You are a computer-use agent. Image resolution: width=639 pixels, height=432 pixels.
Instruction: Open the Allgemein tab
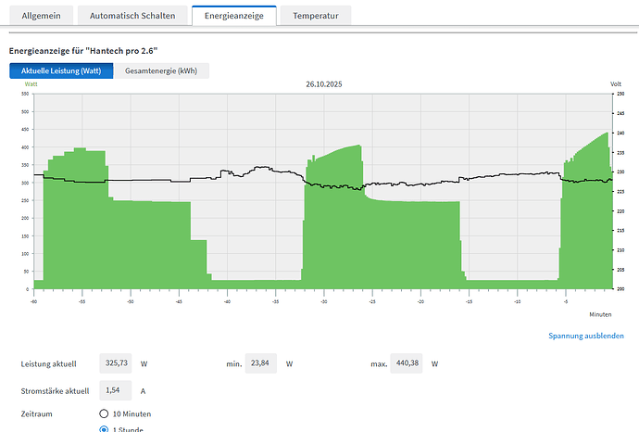pyautogui.click(x=39, y=17)
